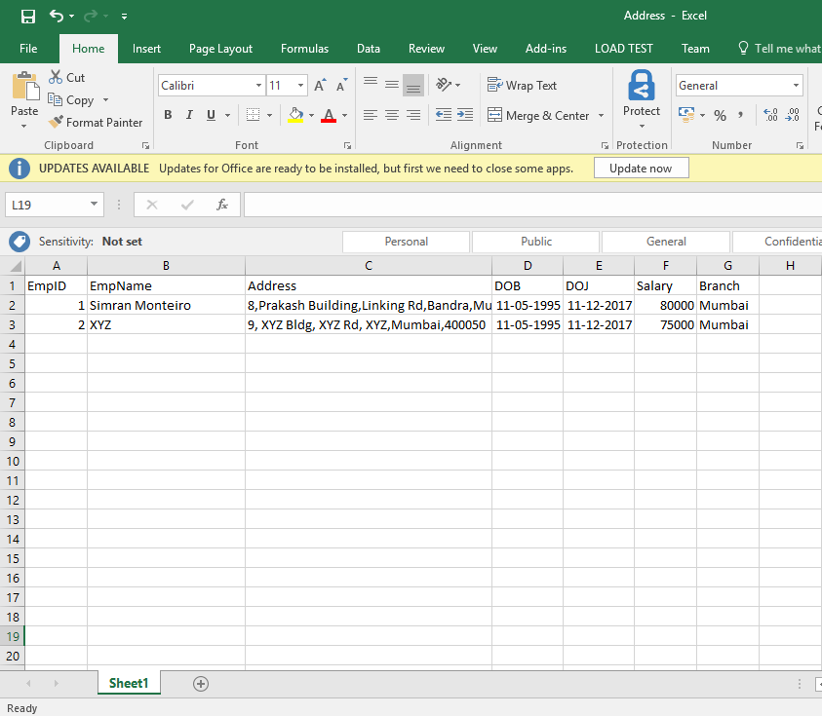Viewport: 822px width, 716px height.
Task: Open the font name dropdown
Action: point(261,85)
